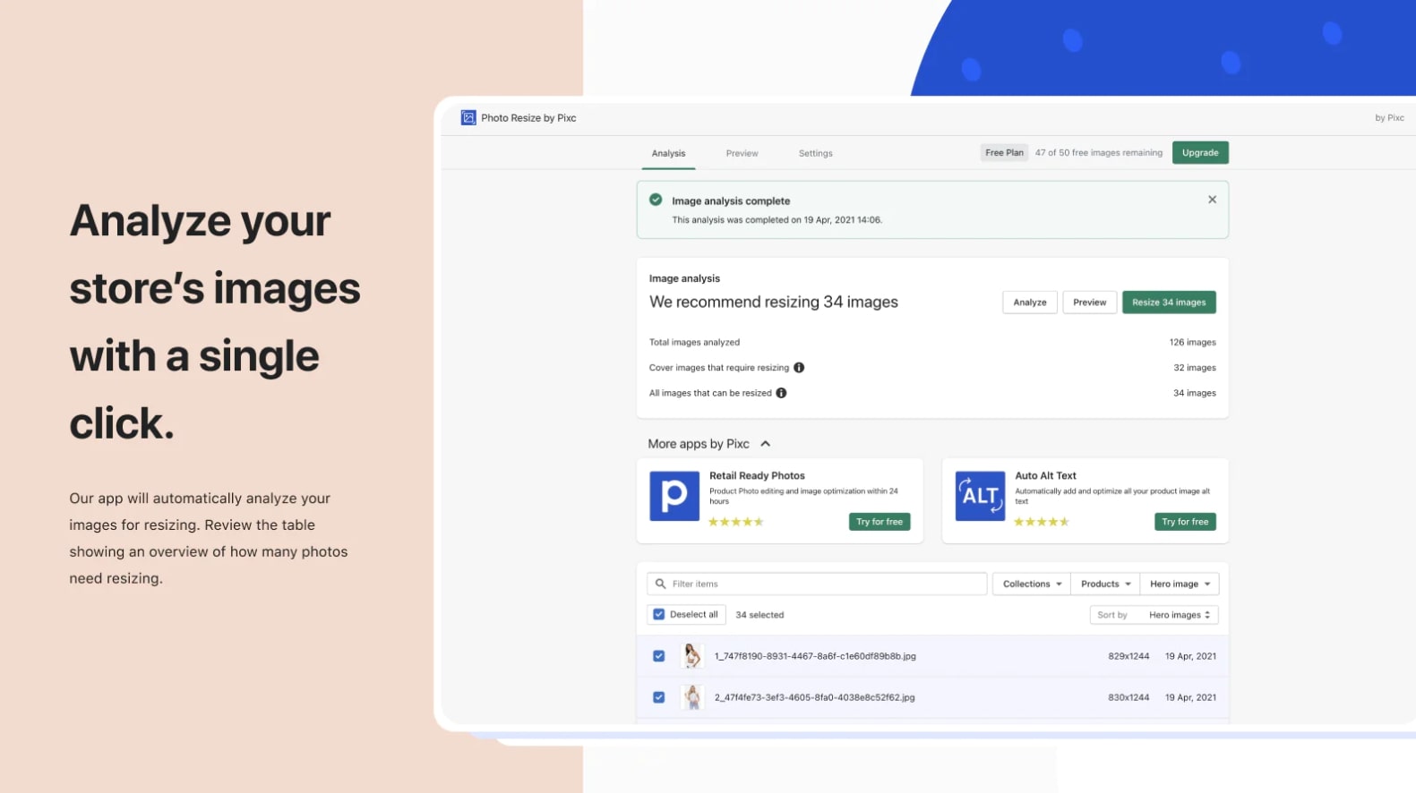
Task: Click the Photo Resize by Pixc app icon
Action: (468, 117)
